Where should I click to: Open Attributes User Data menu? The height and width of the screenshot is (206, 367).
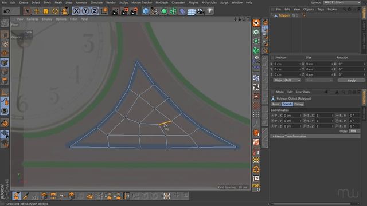coord(303,92)
